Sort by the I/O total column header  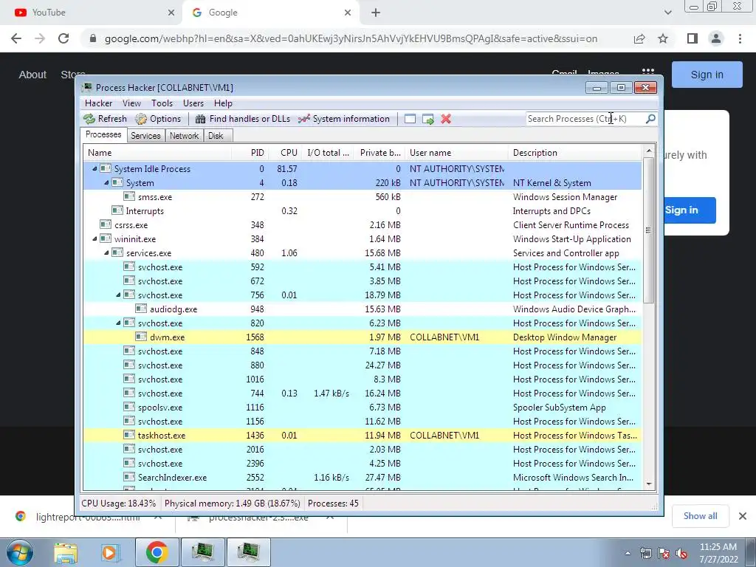click(x=328, y=153)
